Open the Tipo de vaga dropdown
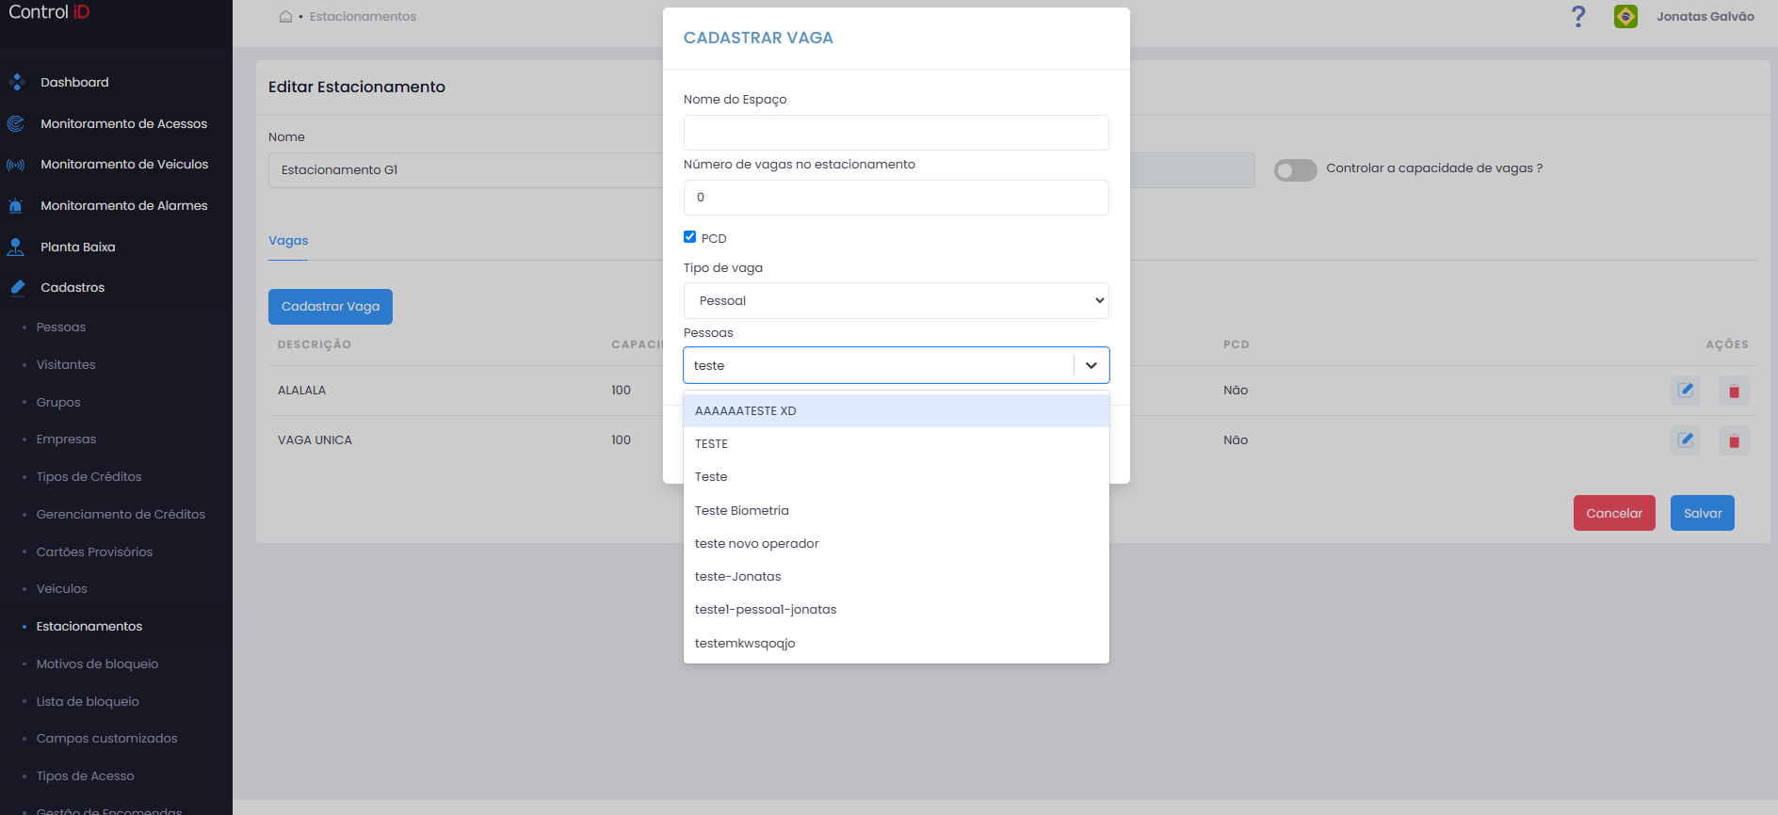The height and width of the screenshot is (815, 1778). click(x=896, y=301)
